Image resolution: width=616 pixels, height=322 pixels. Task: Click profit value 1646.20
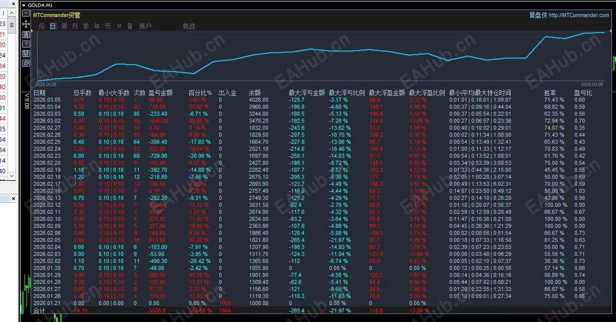[159, 121]
